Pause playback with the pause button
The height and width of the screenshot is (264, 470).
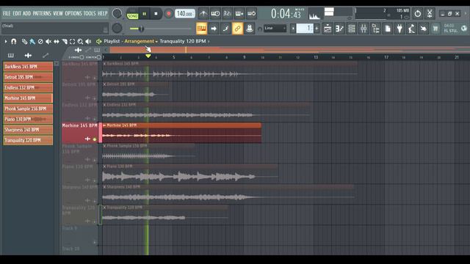click(144, 14)
